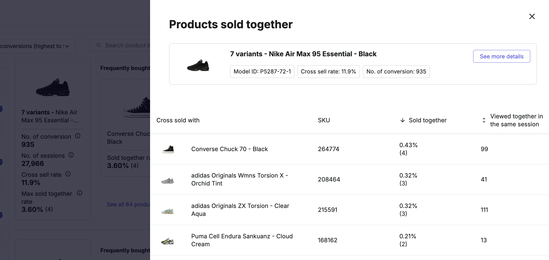Select adidas Wmns Torsion X Orchid Tint thumbnail
Viewport: 549px width, 260px height.
(168, 180)
